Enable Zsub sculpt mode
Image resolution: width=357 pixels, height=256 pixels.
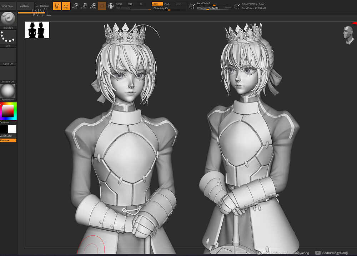(167, 4)
